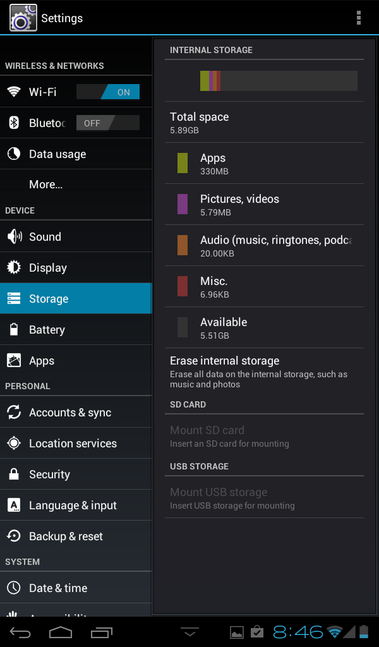Viewport: 379px width, 647px height.
Task: Open the three-dot overflow menu
Action: point(358,18)
